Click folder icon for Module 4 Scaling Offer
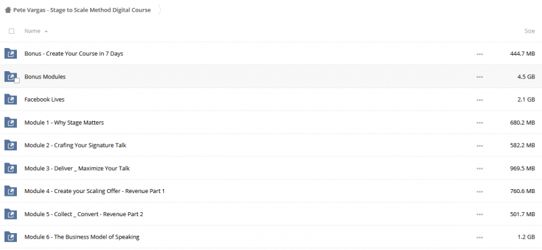Viewport: 542px width, 250px height. point(11,191)
